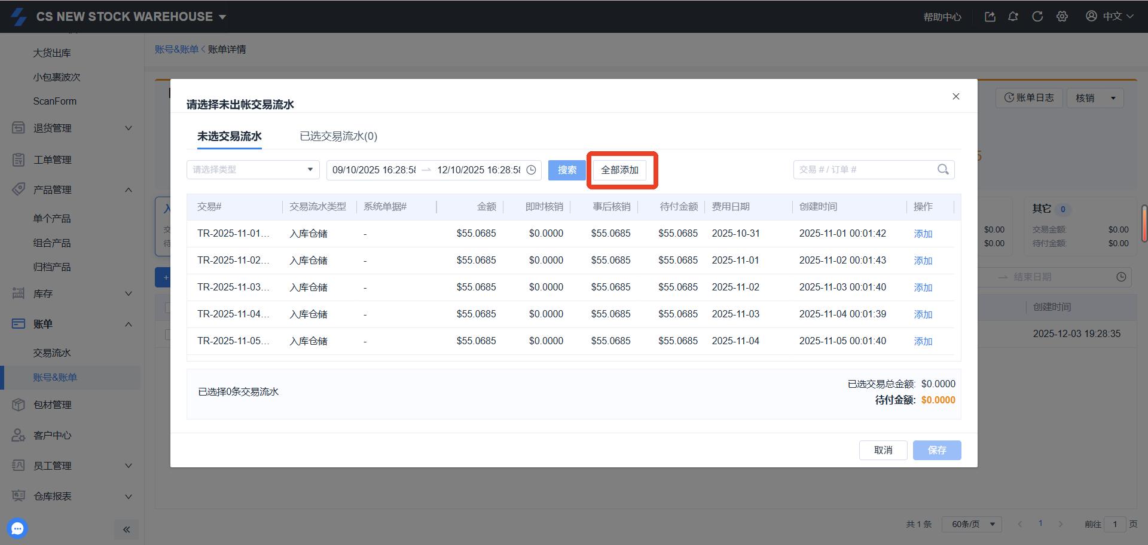This screenshot has height=545, width=1148.
Task: Switch to the 已选交易流水(0) tab
Action: pos(338,136)
